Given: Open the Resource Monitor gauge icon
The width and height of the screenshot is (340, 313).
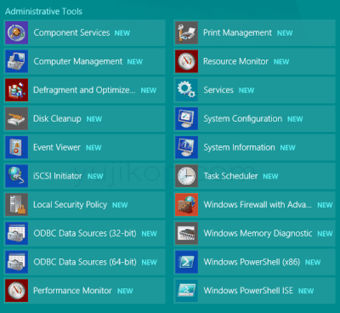Looking at the screenshot, I should [186, 61].
